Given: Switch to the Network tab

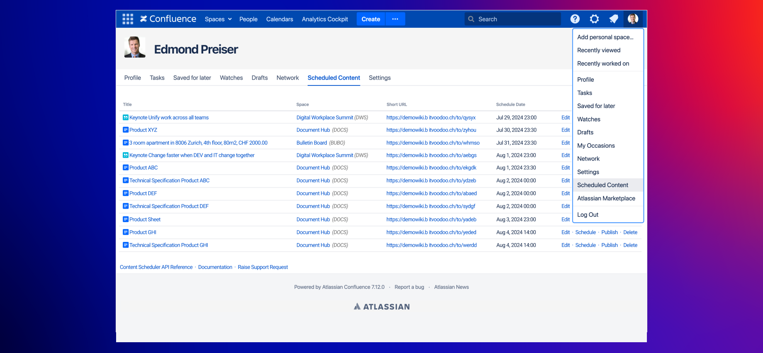Looking at the screenshot, I should [x=288, y=78].
